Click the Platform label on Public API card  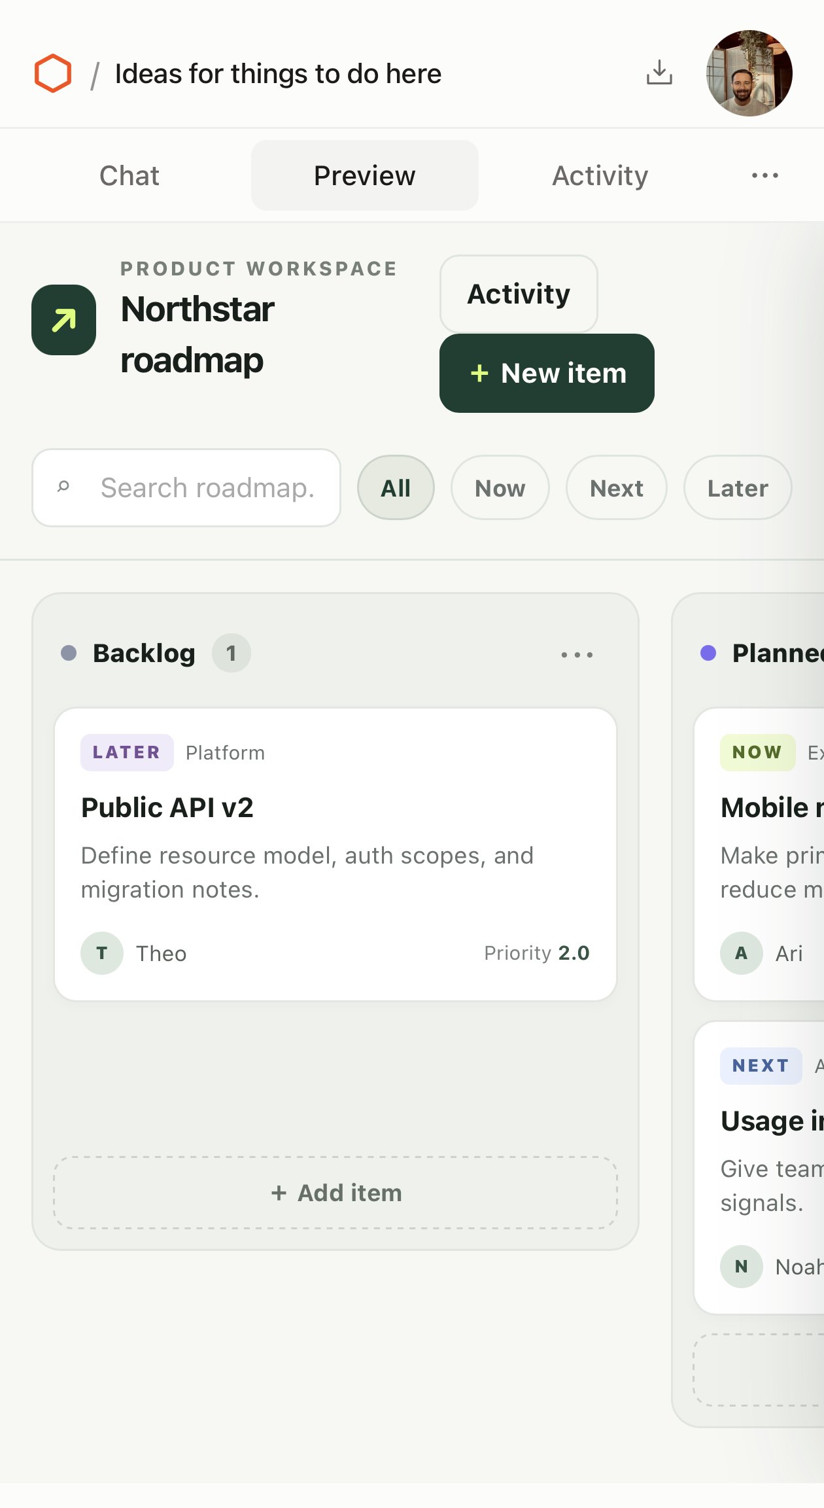(x=225, y=752)
